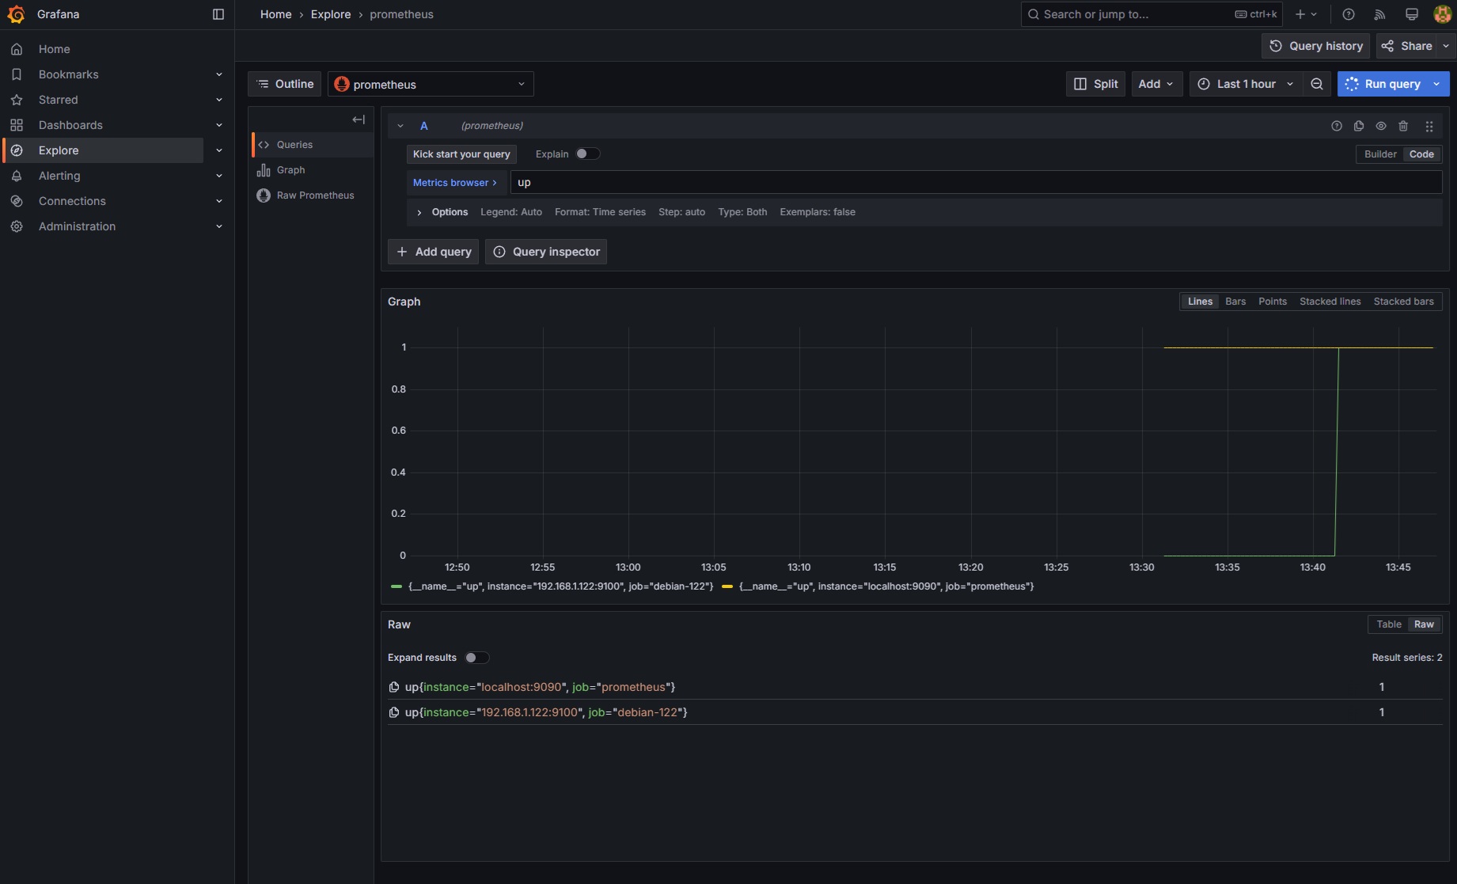
Task: Click the Graph bar chart outline icon
Action: point(264,170)
